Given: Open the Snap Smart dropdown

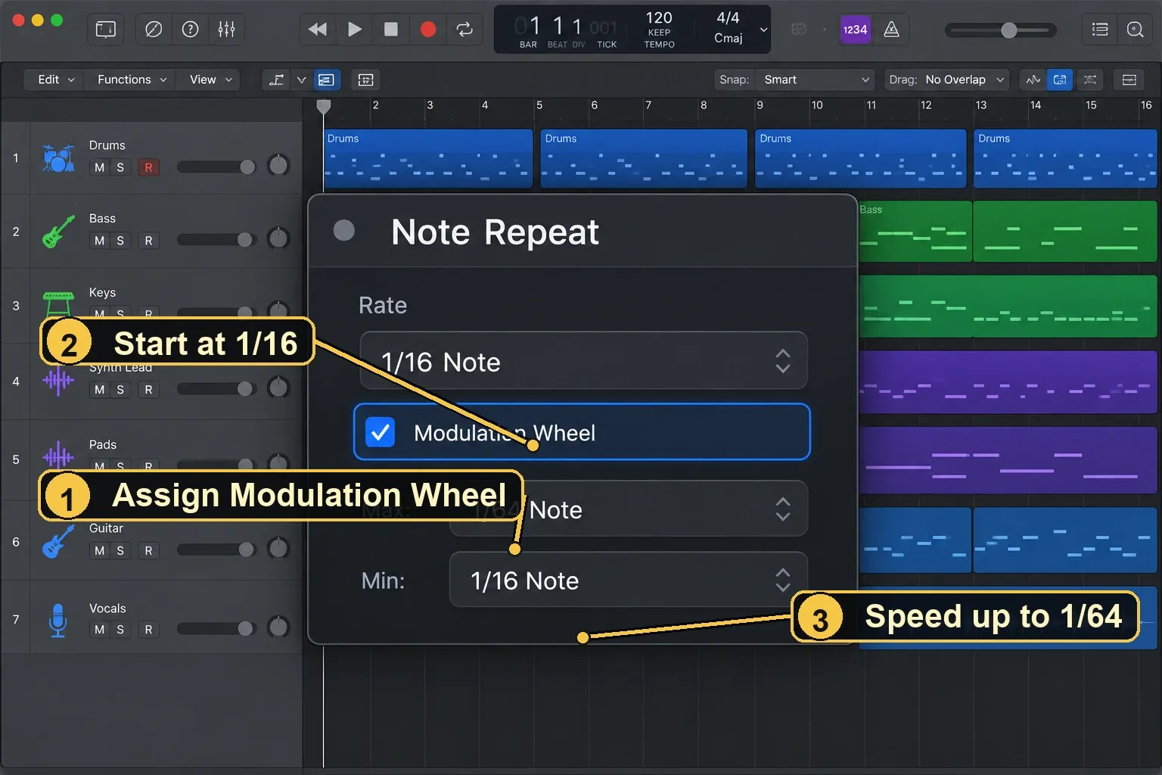Looking at the screenshot, I should 816,79.
